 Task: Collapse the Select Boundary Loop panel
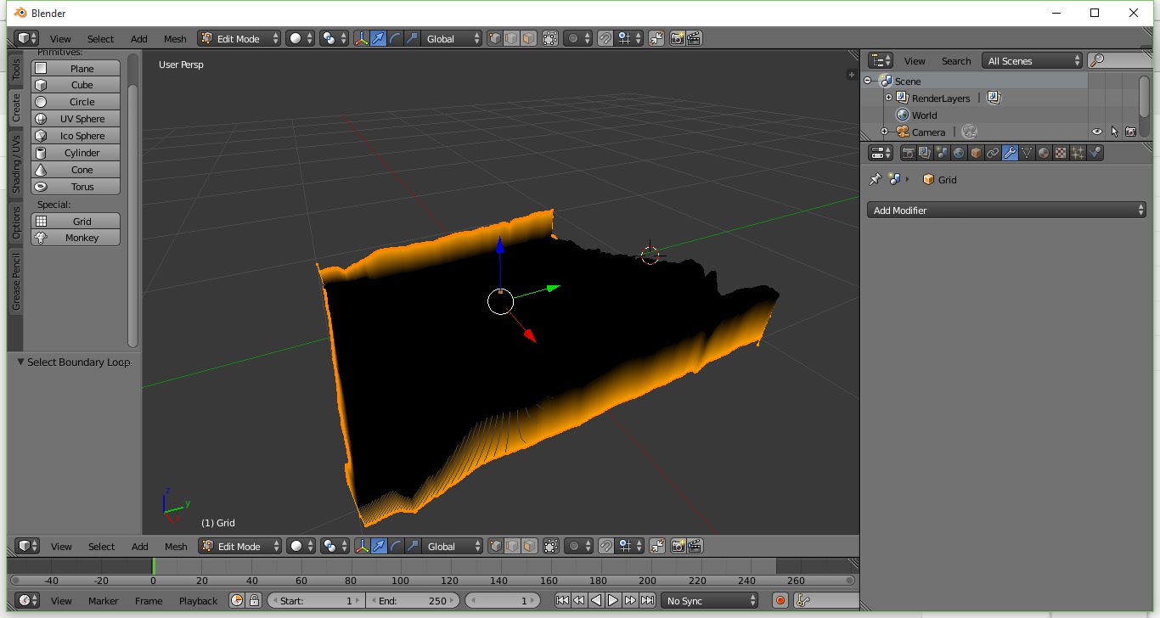[19, 362]
